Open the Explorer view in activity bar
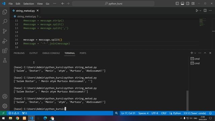This screenshot has height=121, width=215. [x=5, y=12]
